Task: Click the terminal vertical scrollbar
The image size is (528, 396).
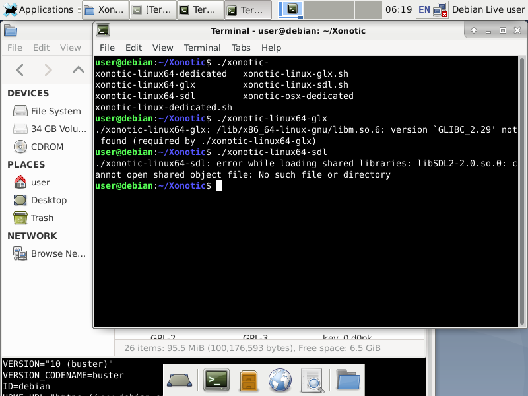Action: coord(522,191)
